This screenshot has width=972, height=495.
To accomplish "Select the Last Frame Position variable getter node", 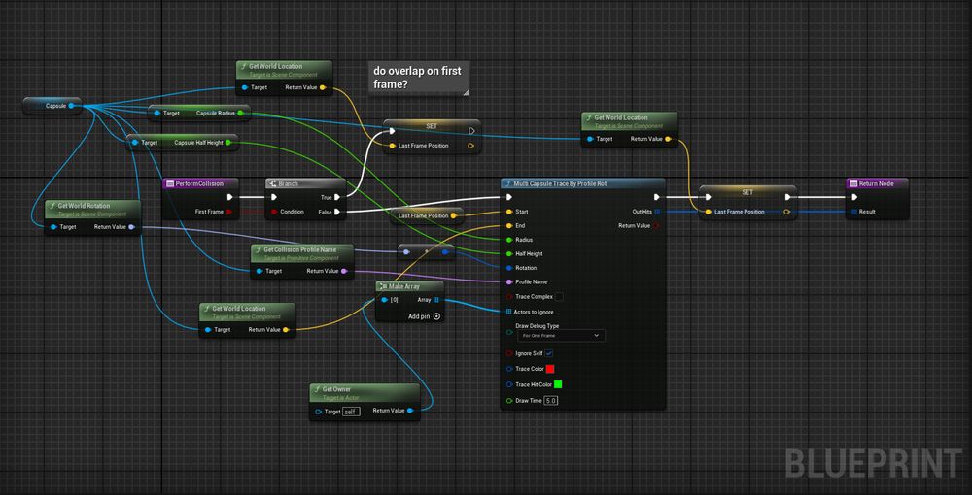I will pos(427,215).
